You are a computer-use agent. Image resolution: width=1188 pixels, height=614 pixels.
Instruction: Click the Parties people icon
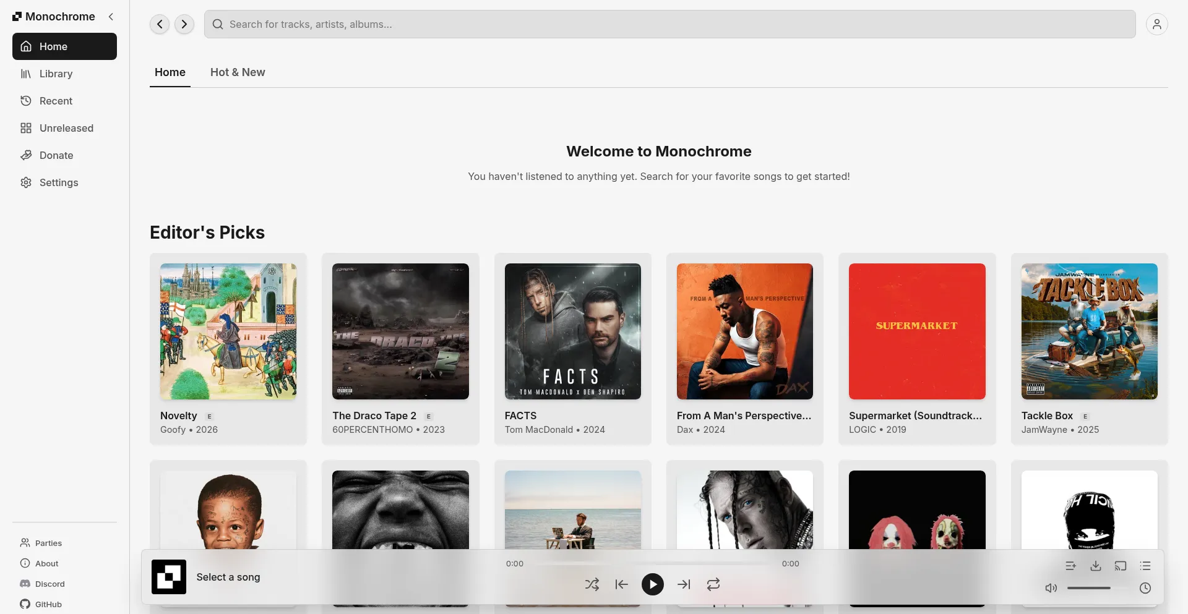[x=25, y=543]
